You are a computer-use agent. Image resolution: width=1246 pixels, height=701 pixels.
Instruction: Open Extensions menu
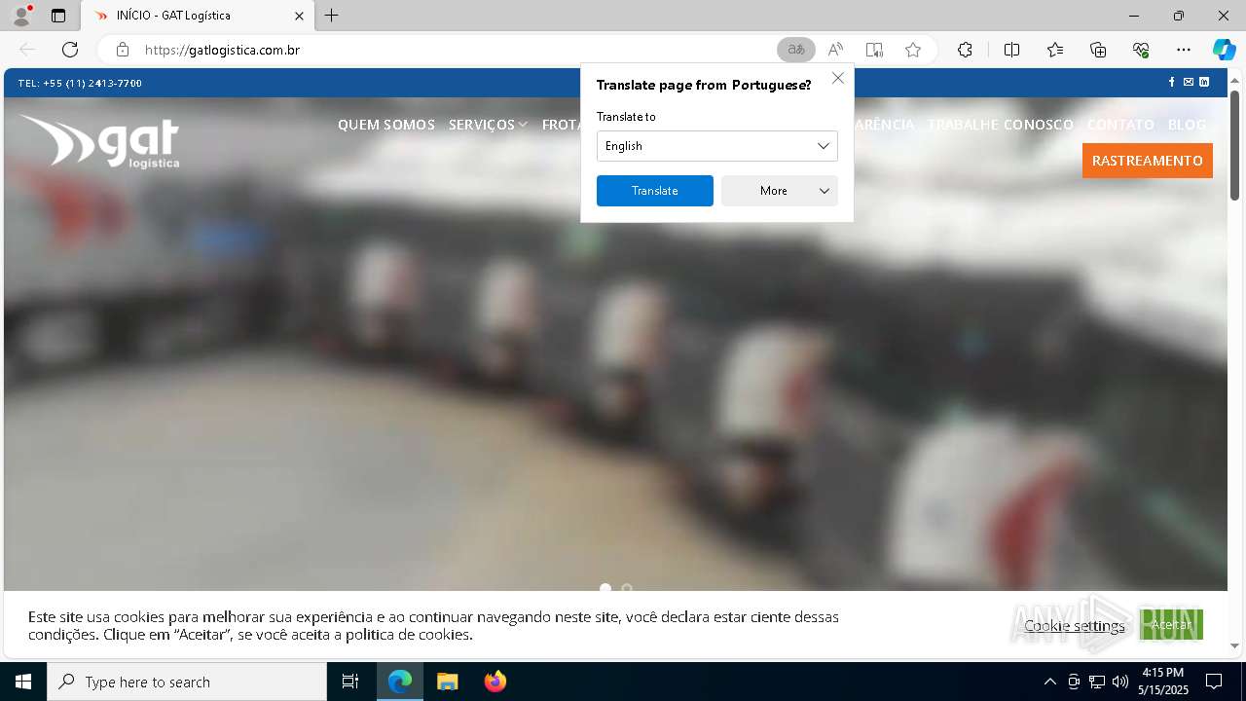[965, 50]
